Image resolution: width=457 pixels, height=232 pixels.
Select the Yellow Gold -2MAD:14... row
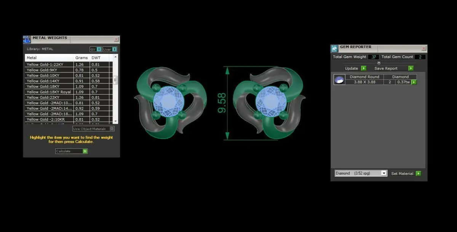(x=69, y=108)
